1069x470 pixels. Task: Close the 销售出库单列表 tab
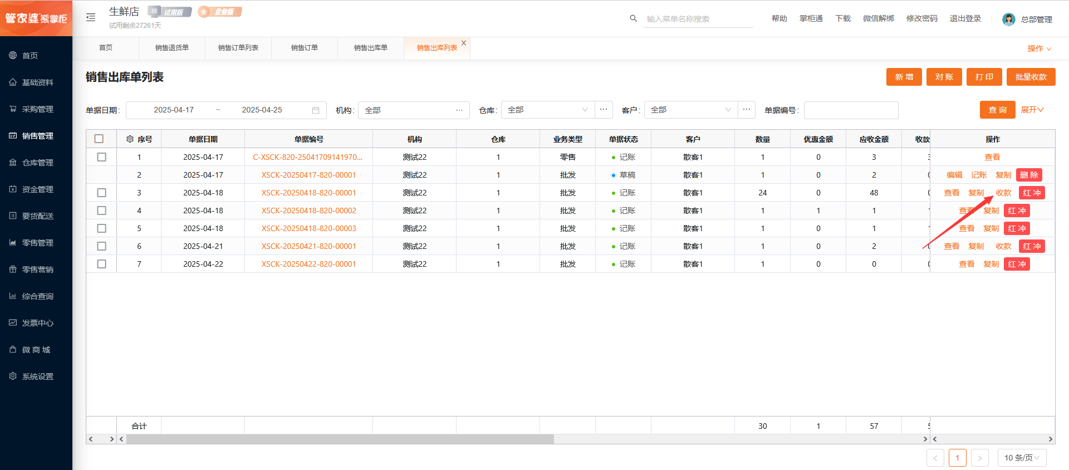tap(464, 43)
